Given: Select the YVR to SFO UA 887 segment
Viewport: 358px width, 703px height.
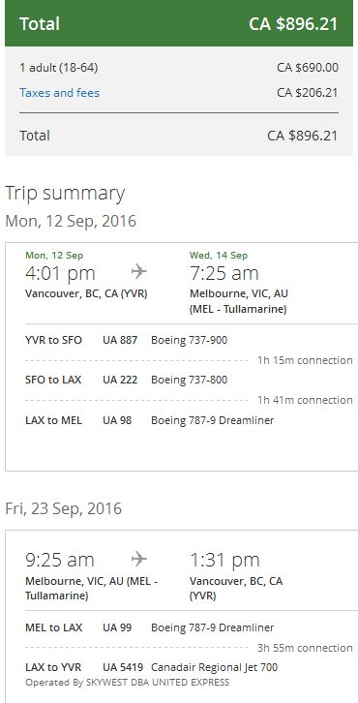Looking at the screenshot, I should 127,340.
